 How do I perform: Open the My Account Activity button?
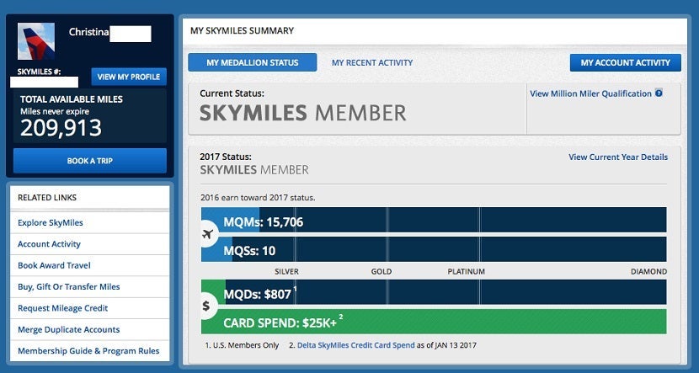(x=625, y=62)
